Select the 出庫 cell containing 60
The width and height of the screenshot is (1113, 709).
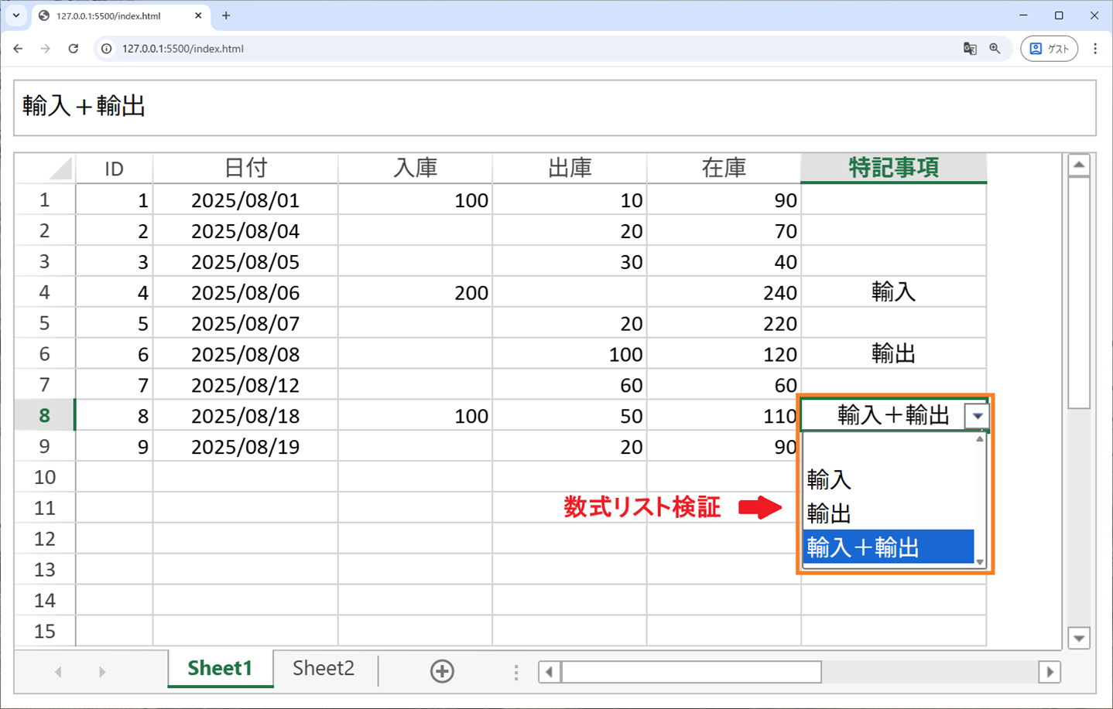click(x=570, y=385)
